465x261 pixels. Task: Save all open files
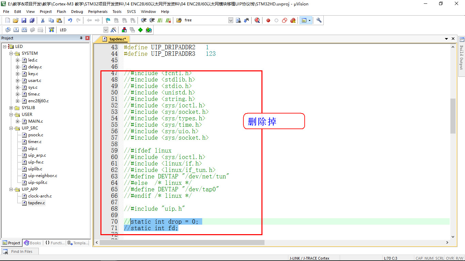(32, 20)
